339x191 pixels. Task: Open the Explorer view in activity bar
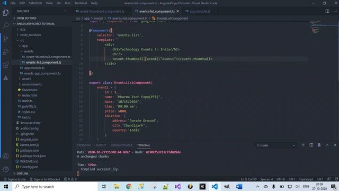[6, 13]
